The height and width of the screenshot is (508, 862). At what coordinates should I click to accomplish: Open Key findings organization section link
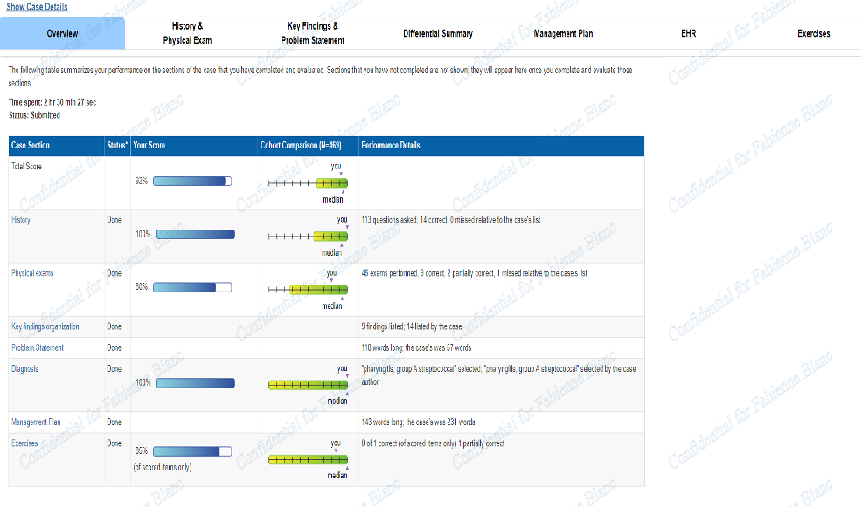pyautogui.click(x=45, y=326)
